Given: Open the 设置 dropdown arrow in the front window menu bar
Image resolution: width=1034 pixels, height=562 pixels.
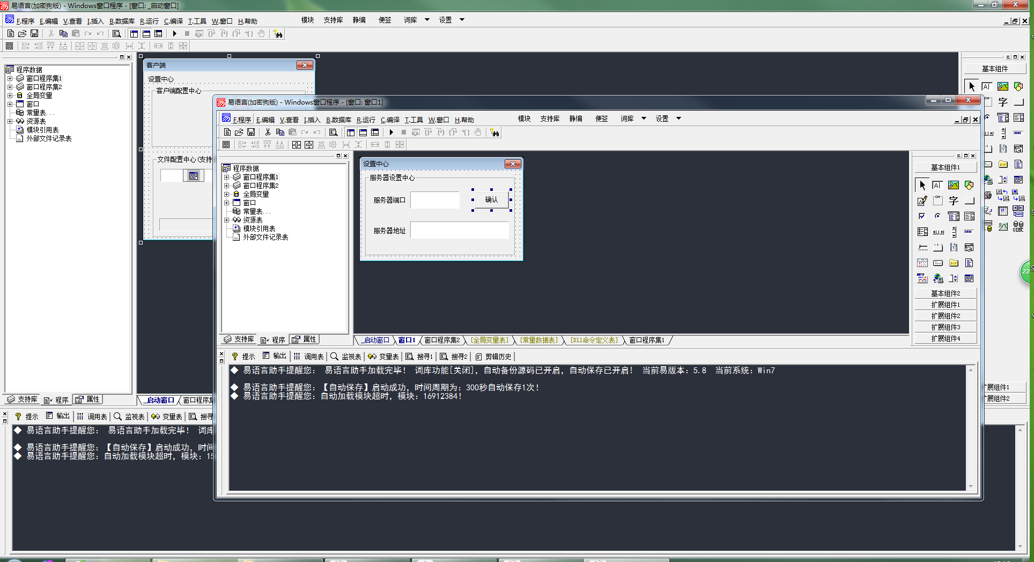Looking at the screenshot, I should tap(678, 119).
